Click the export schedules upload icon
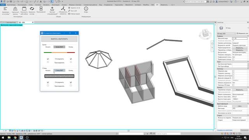This screenshot has height=140, width=249. click(52, 9)
